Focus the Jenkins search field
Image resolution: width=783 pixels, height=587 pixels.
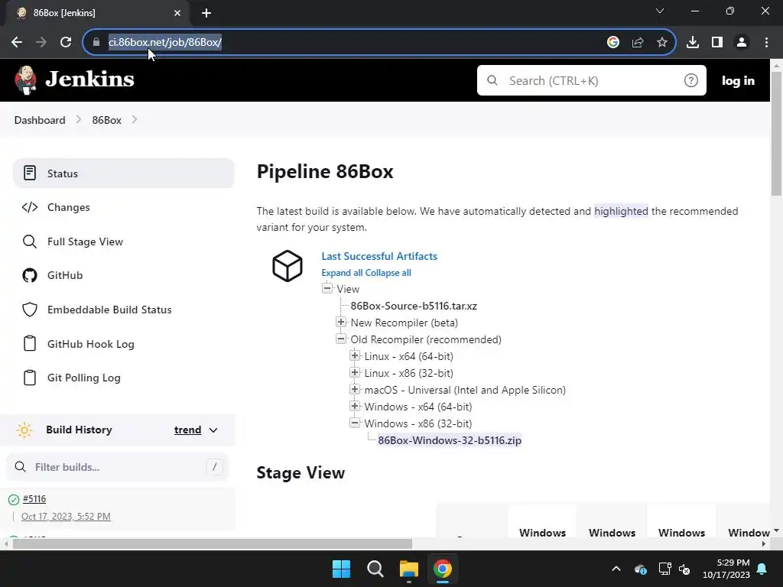592,80
